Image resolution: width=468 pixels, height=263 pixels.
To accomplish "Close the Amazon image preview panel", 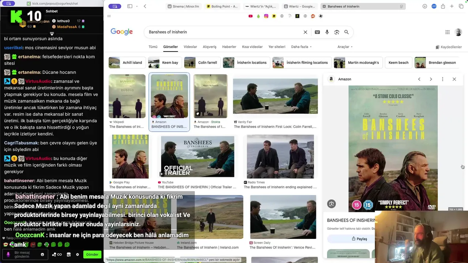I will (454, 79).
